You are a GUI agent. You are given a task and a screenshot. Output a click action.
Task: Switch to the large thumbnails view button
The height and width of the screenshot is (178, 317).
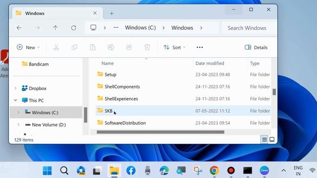click(x=272, y=139)
